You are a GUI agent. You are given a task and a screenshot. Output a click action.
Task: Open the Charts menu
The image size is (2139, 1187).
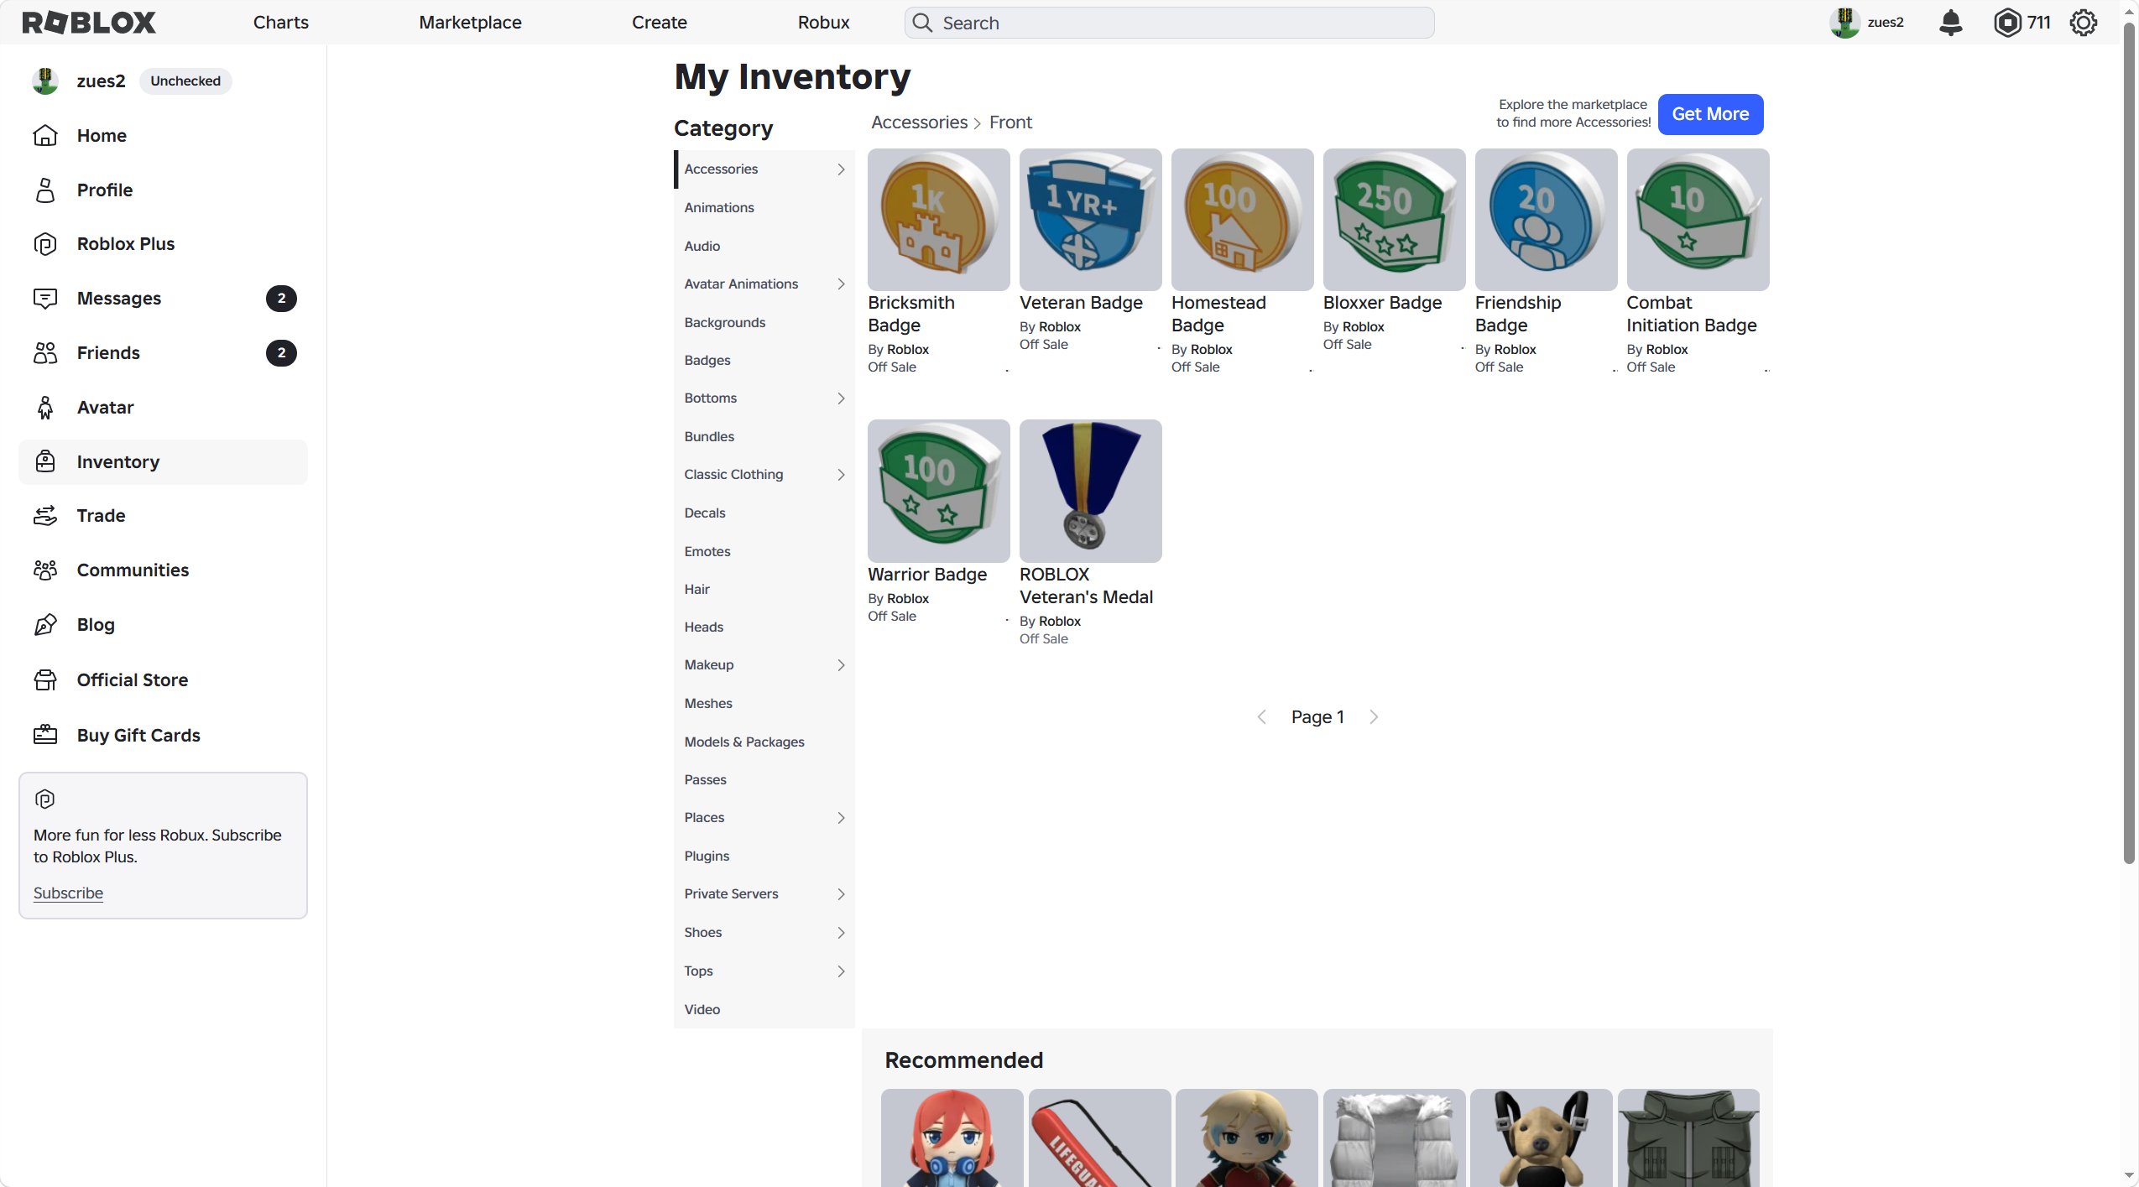pos(281,23)
